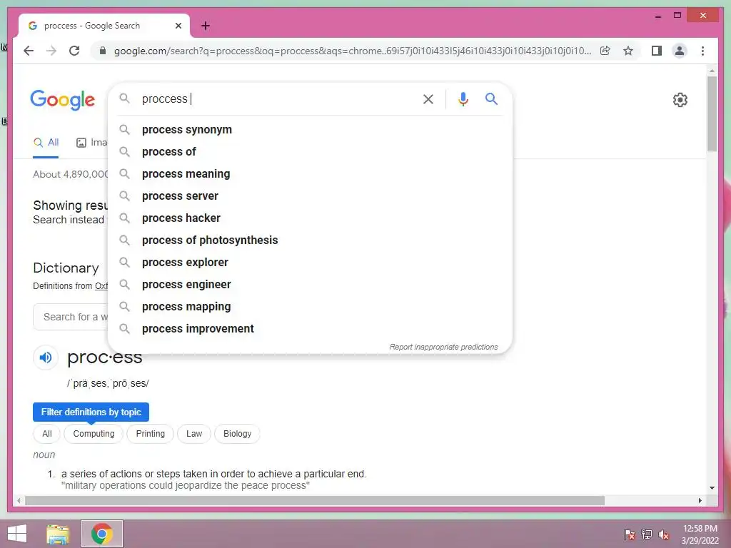Filter definitions by Biology

(237, 434)
